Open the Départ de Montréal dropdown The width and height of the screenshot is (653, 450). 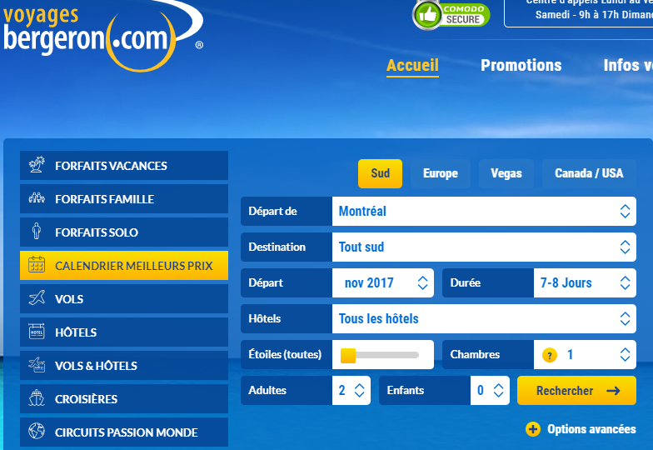tap(484, 212)
